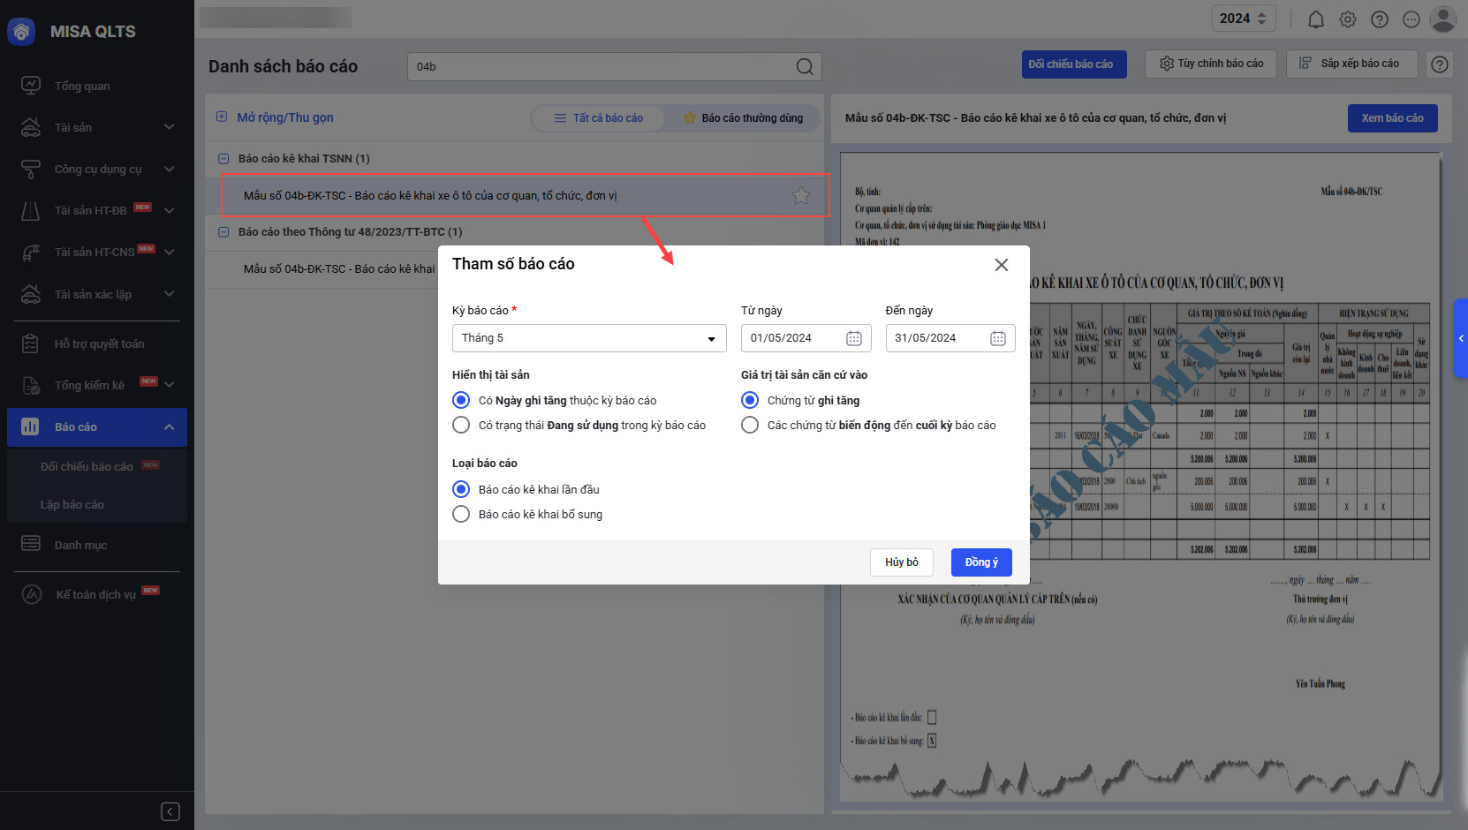Viewport: 1468px width, 830px height.
Task: Open calendar picker for Đến ngày
Action: (997, 338)
